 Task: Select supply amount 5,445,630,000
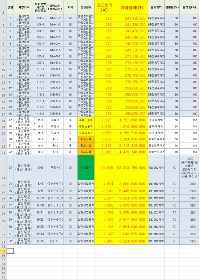click(131, 191)
